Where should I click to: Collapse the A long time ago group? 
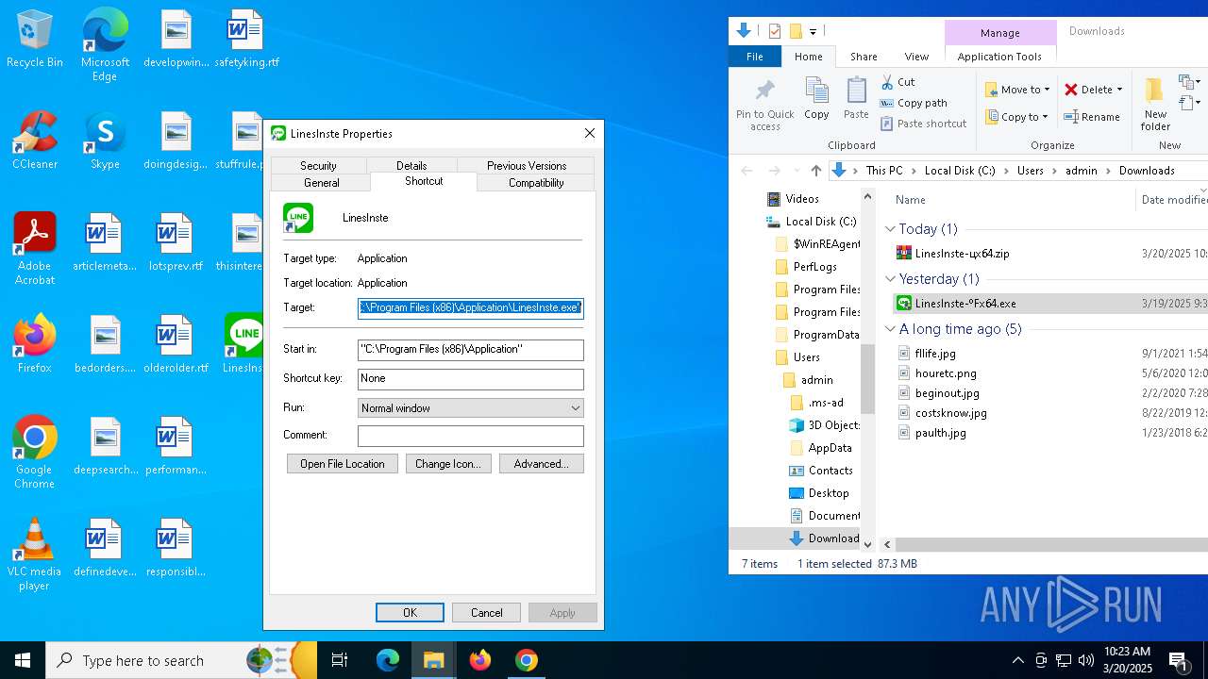pyautogui.click(x=890, y=329)
